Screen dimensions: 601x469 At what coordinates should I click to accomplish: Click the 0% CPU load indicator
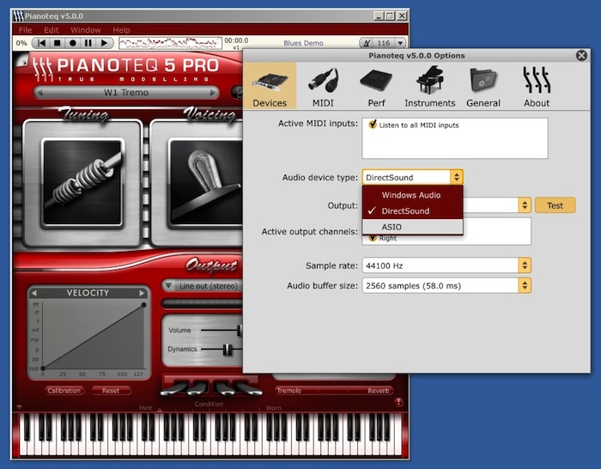pyautogui.click(x=21, y=43)
